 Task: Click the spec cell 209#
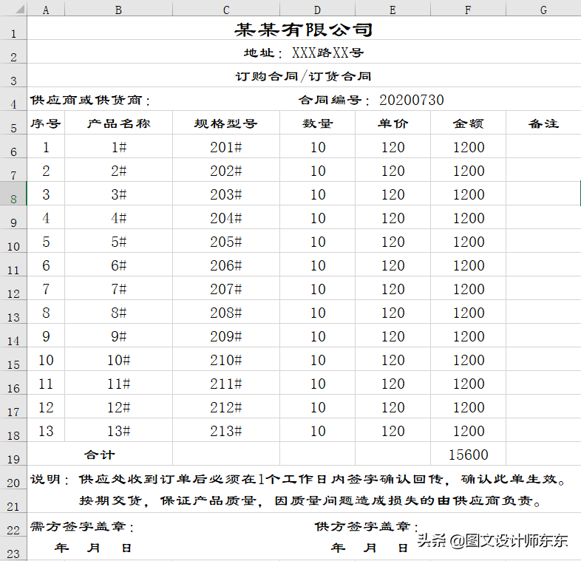click(x=226, y=336)
